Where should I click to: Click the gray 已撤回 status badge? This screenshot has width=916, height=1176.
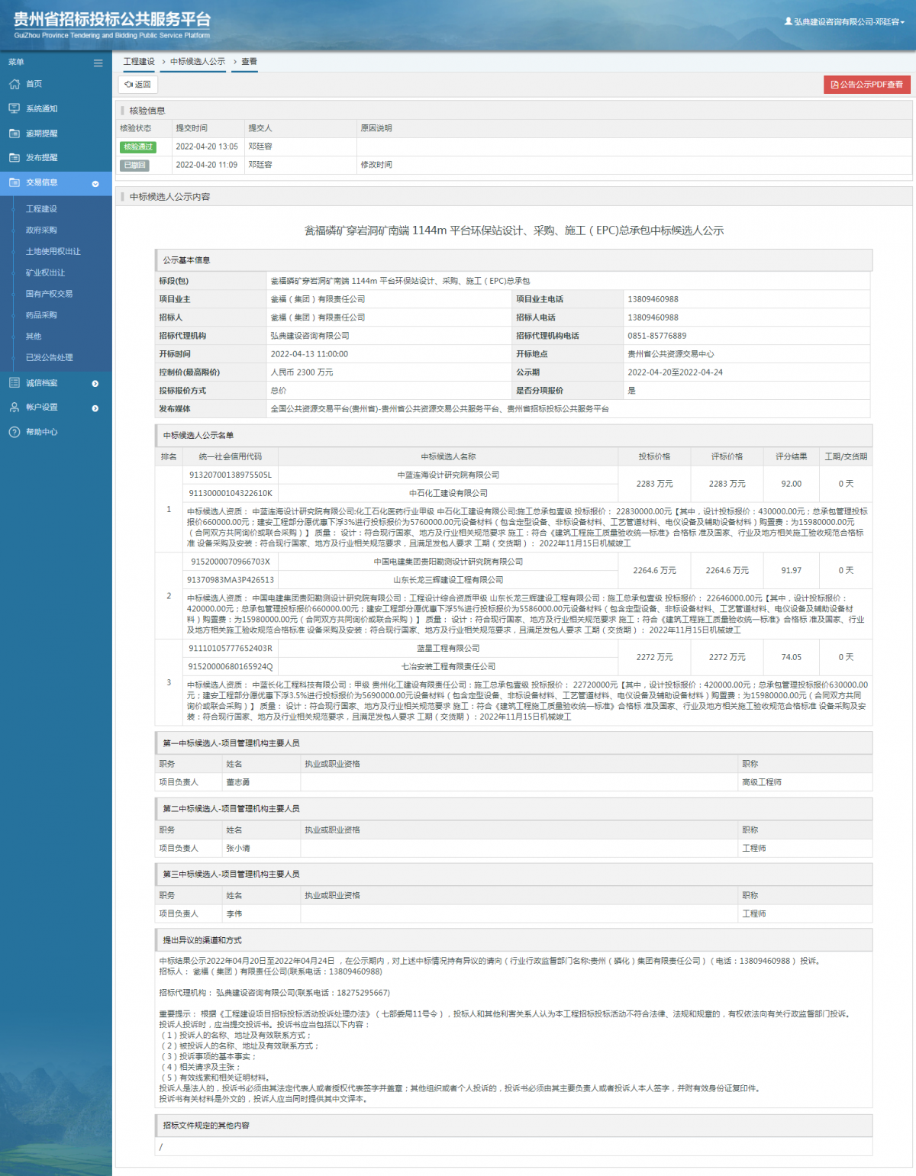[134, 165]
